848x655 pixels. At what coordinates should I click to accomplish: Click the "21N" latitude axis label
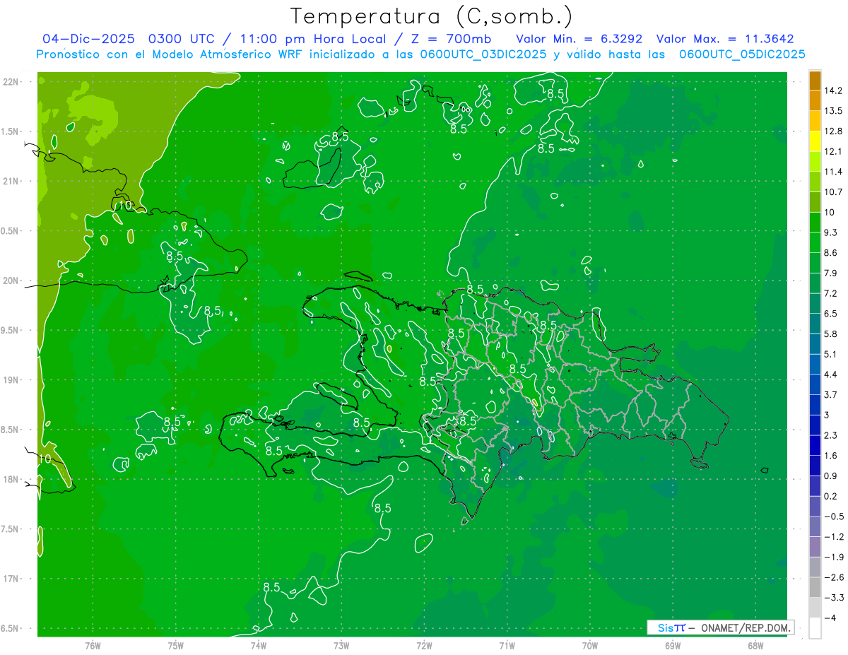pyautogui.click(x=11, y=181)
